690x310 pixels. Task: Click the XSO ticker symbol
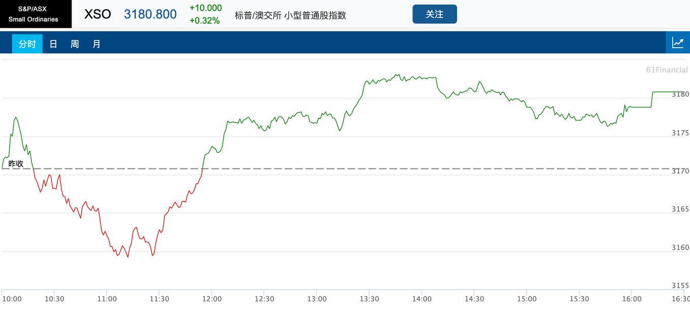click(97, 14)
